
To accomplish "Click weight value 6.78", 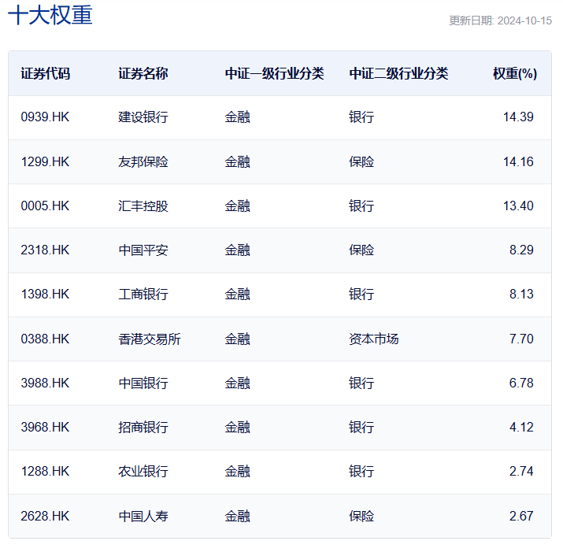I will 521,383.
